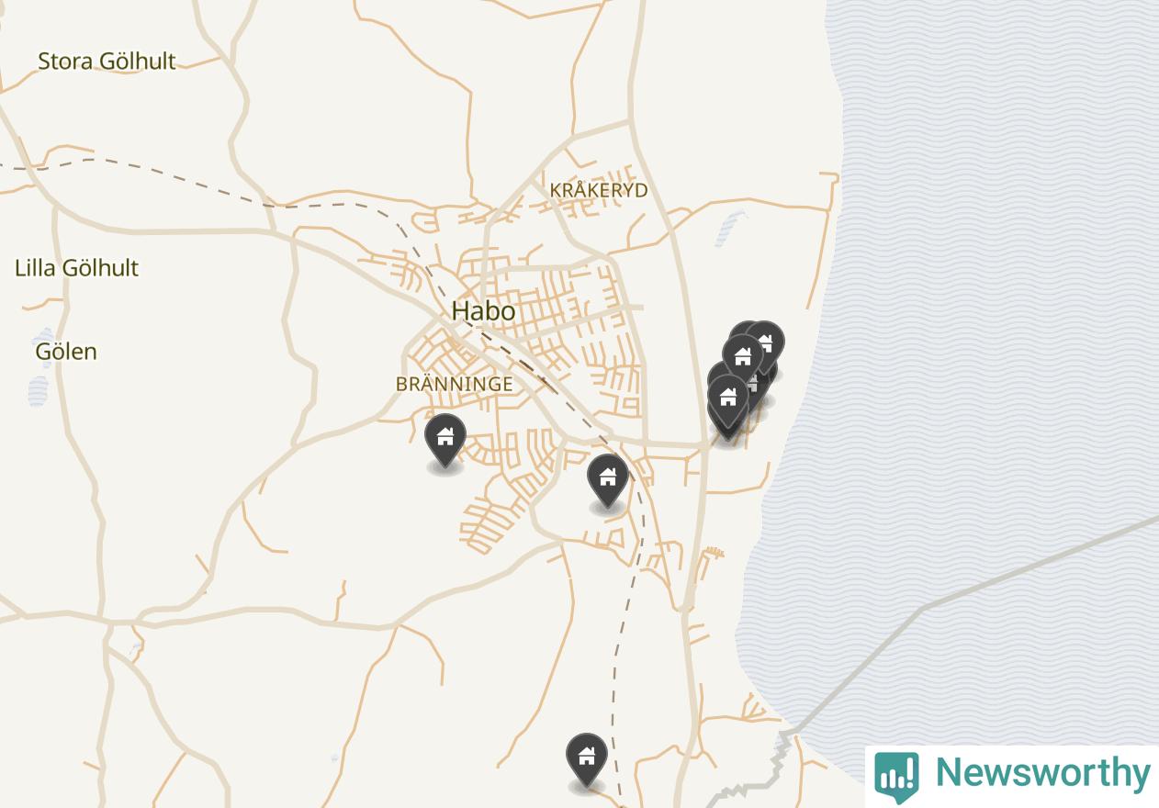Click the Habo town label

pos(483,311)
